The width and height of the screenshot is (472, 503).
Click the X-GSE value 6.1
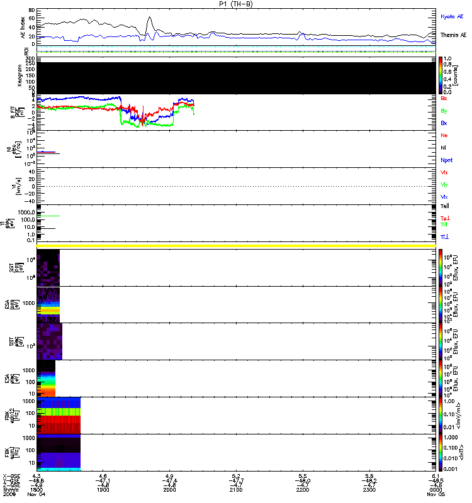(x=435, y=476)
